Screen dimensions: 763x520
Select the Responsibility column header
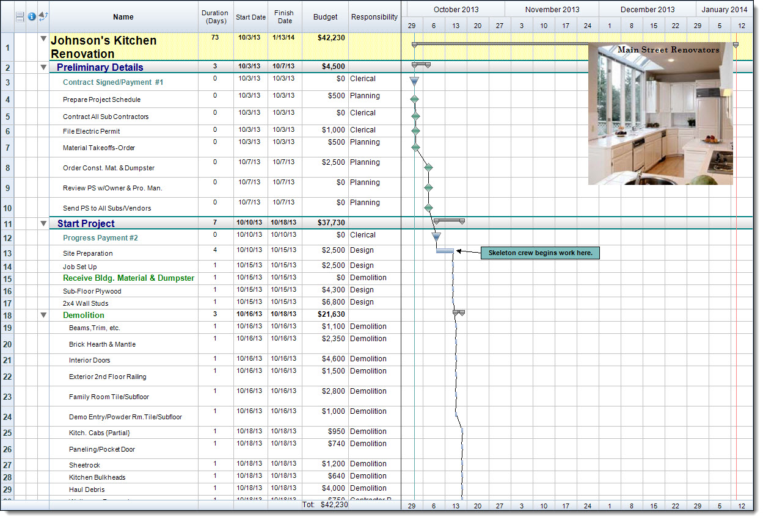[374, 16]
